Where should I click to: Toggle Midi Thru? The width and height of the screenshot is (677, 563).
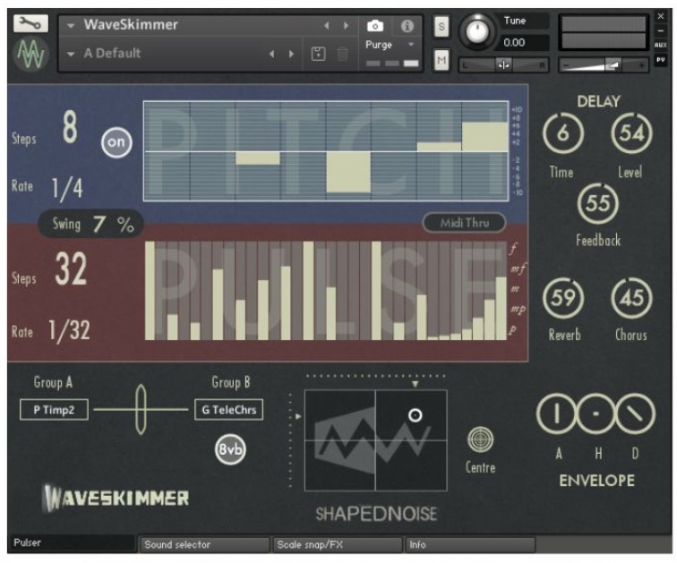(464, 223)
